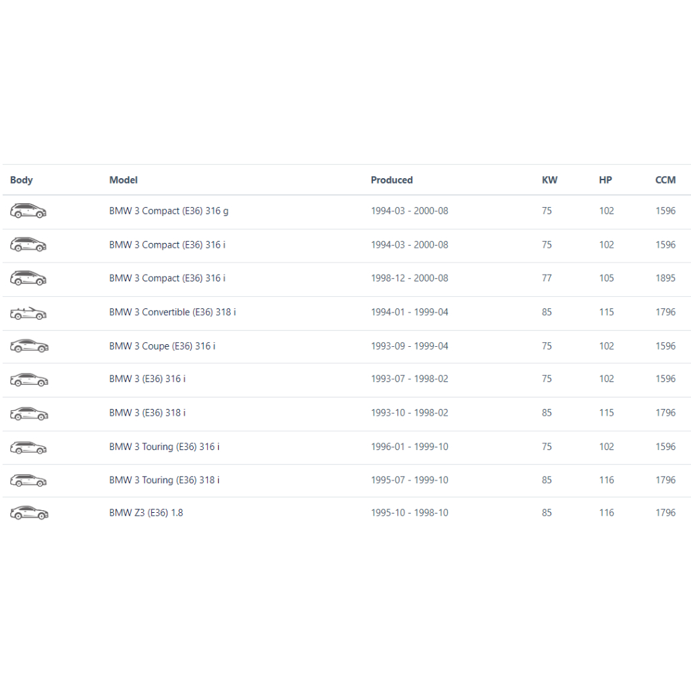Screen dimensions: 691x691
Task: Click the convertible body icon for 318 i
Action: pyautogui.click(x=28, y=313)
